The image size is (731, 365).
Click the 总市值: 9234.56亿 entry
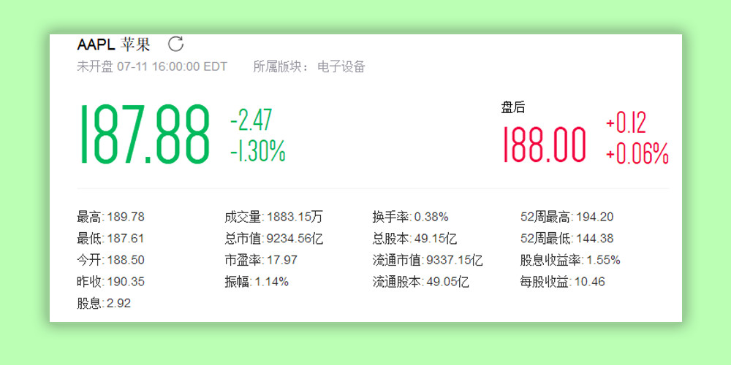pos(273,239)
